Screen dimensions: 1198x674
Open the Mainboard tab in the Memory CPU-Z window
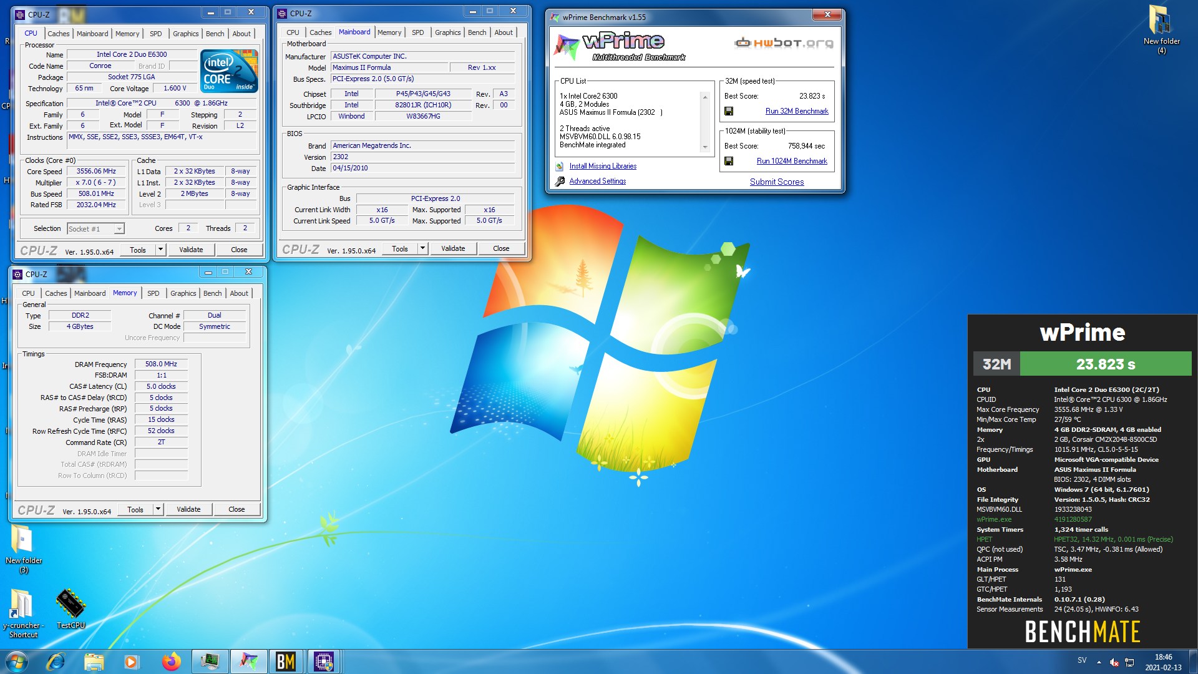coord(90,293)
